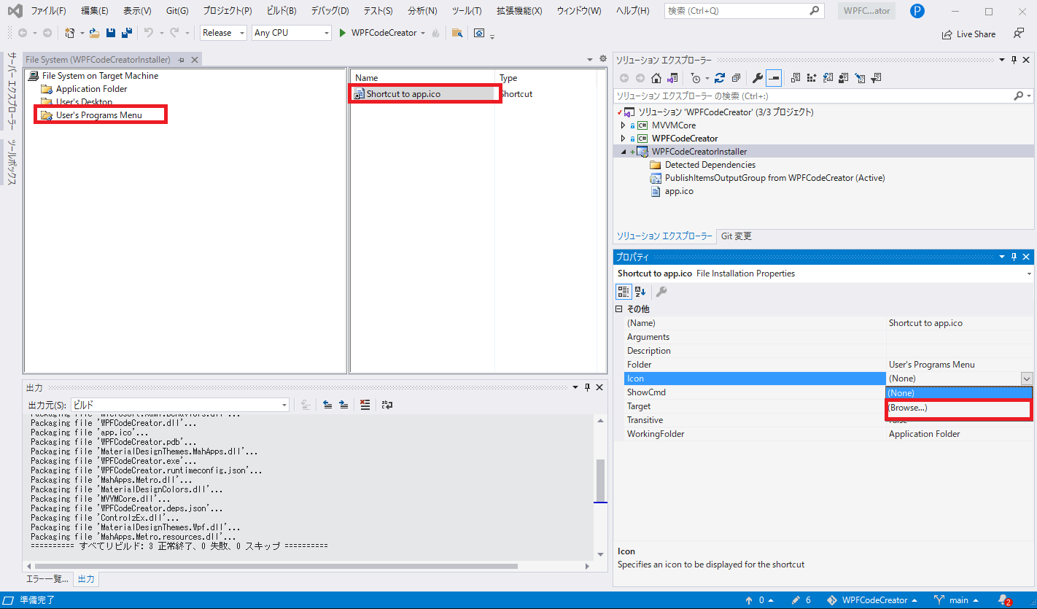Choose (None) in Icon dropdown list
Screen dimensions: 1037x609
[959, 393]
